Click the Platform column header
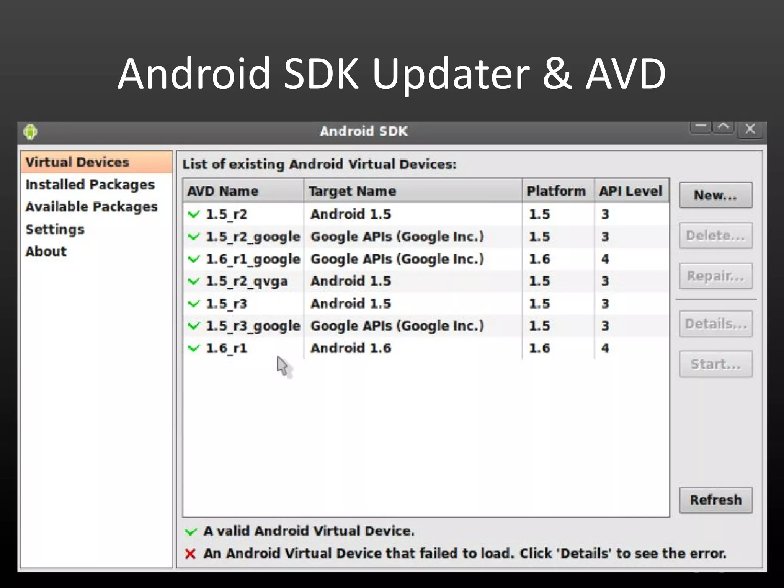The height and width of the screenshot is (588, 784). pos(556,191)
